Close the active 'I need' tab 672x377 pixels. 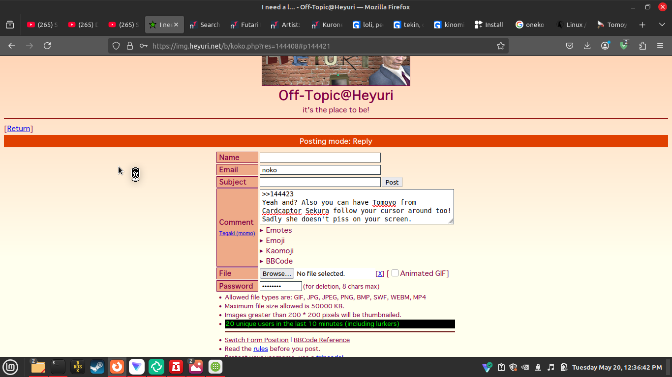pos(176,25)
